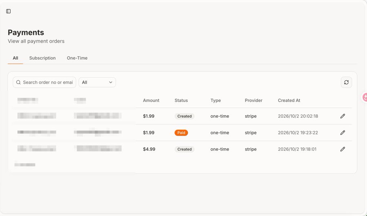Switch to the One-Time tab
Image resolution: width=367 pixels, height=216 pixels.
77,58
